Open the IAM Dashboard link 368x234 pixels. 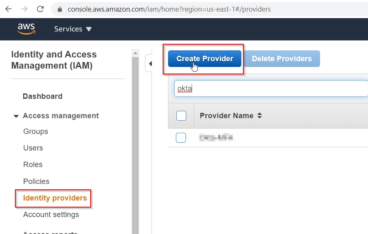43,96
